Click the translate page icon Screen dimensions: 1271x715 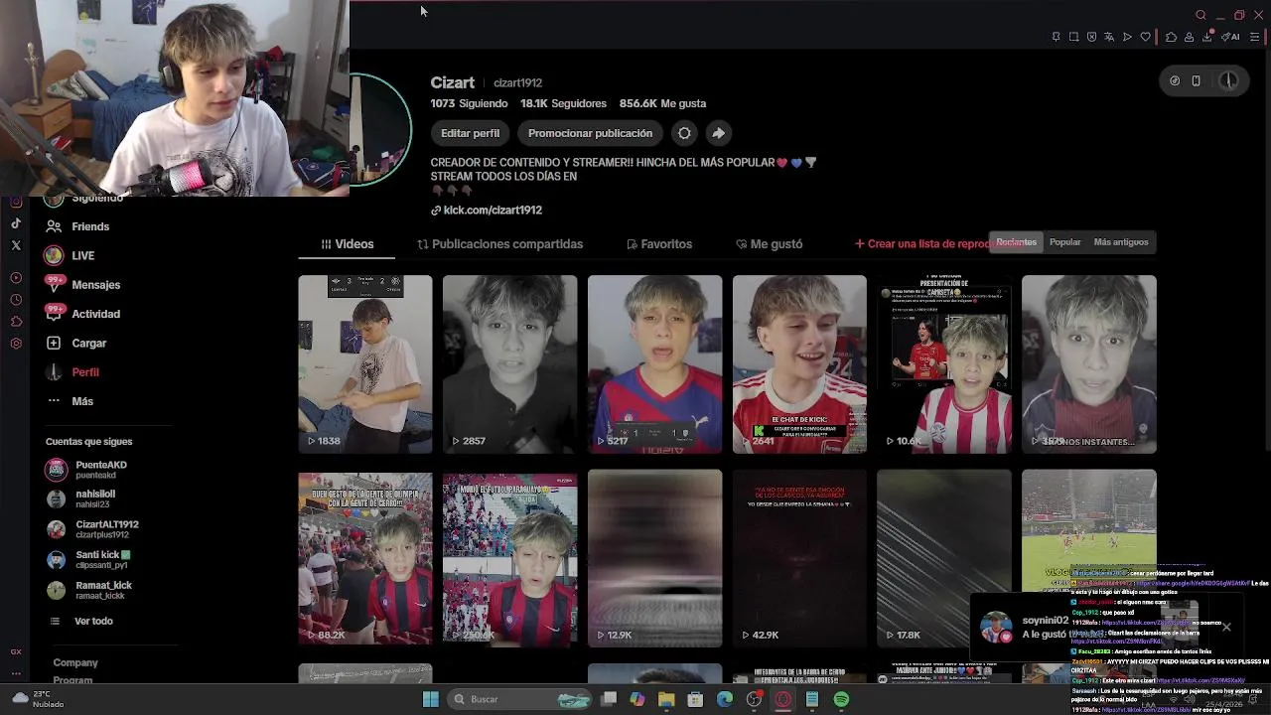pyautogui.click(x=1109, y=37)
